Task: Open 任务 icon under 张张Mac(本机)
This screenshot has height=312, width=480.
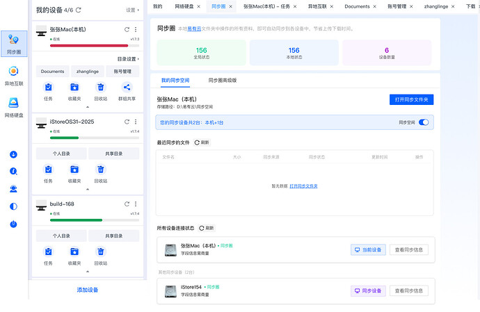Action: point(48,88)
